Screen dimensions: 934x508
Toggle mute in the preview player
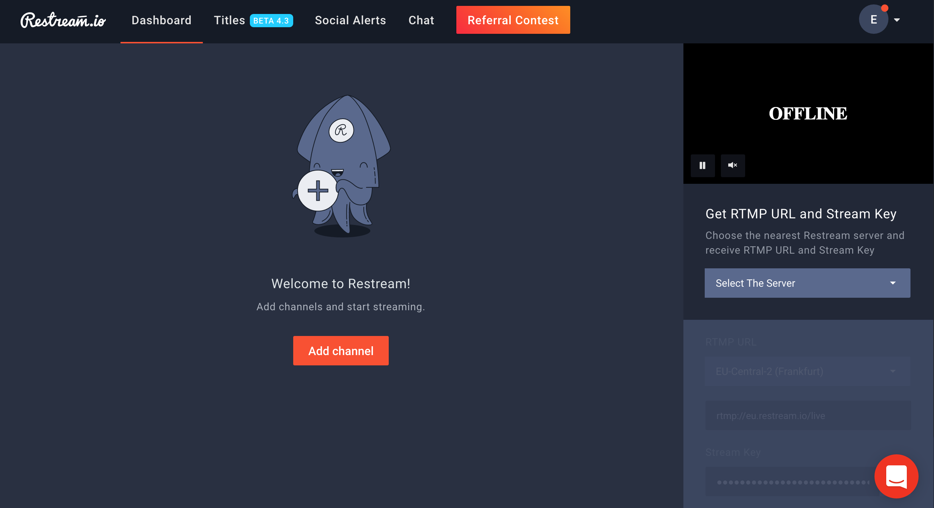(733, 165)
